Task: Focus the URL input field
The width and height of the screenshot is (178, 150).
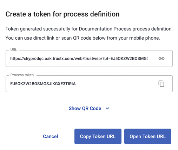Action: pos(89,59)
